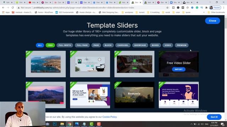Open the 'E-markting' bookmarks folder

[153, 12]
